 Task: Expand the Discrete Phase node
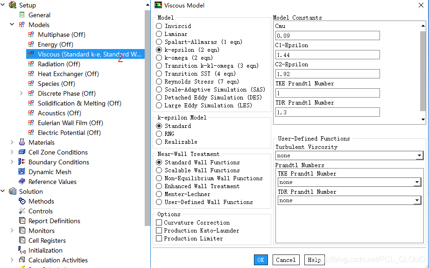[x=21, y=93]
